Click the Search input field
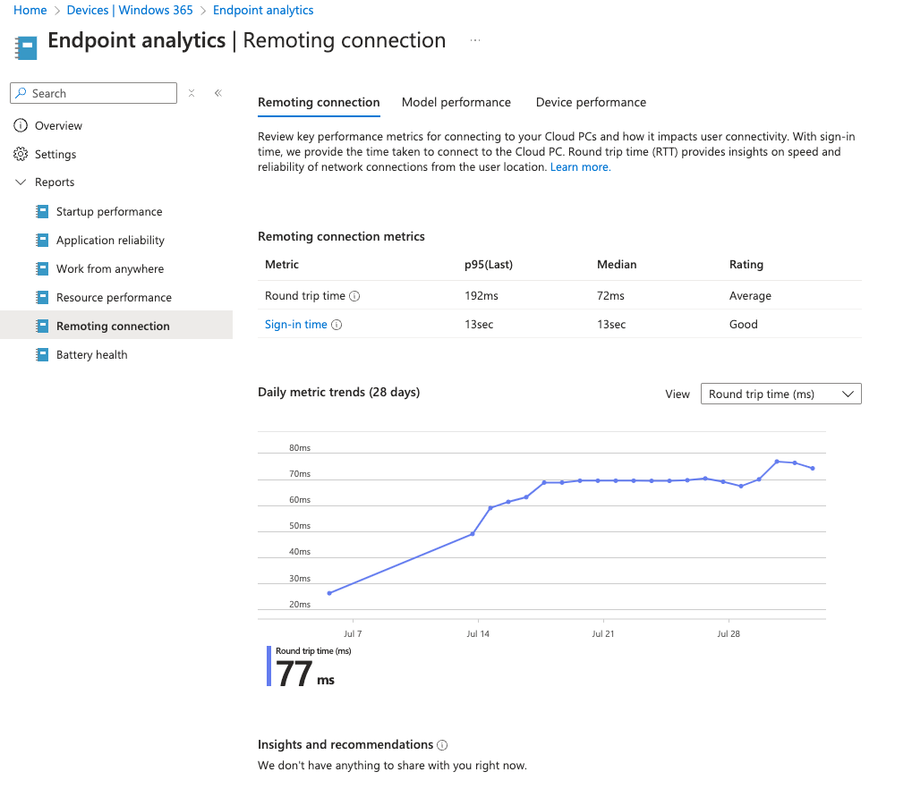This screenshot has height=806, width=912. pyautogui.click(x=98, y=93)
